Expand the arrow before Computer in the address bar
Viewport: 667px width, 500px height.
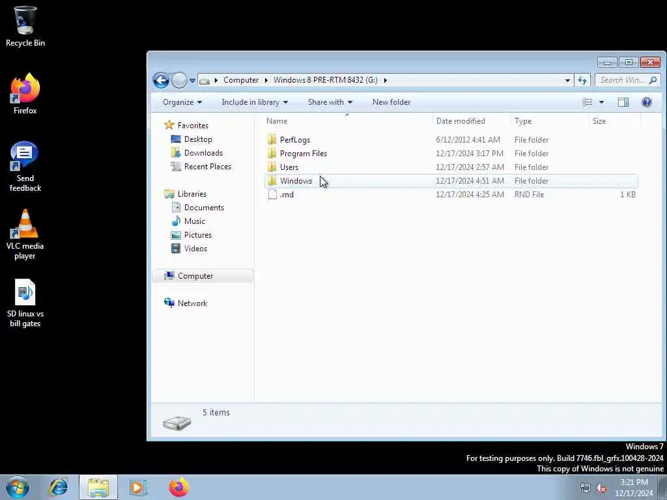(216, 80)
